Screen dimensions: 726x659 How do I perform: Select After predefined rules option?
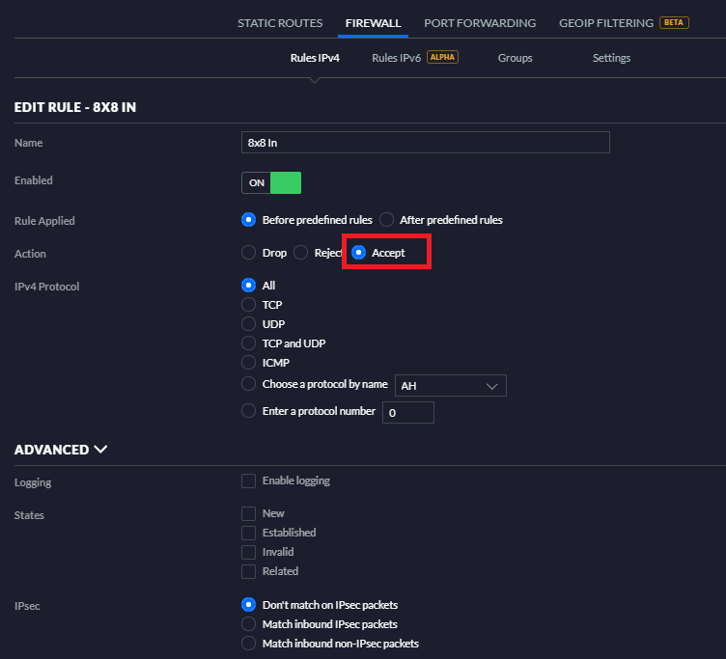(x=386, y=220)
